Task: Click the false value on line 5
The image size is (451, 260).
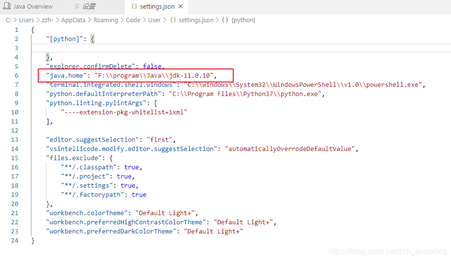Action: pyautogui.click(x=152, y=66)
